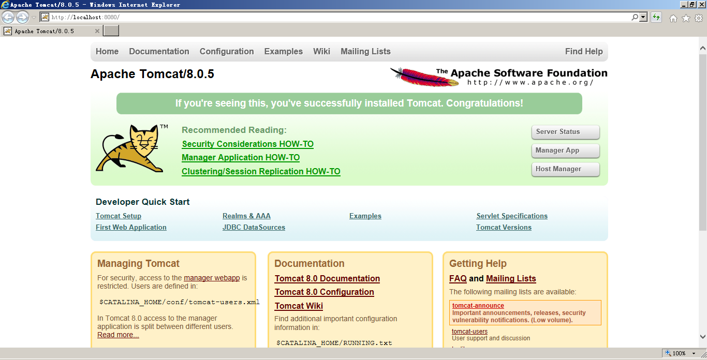Click the search magnifier in address bar

pos(635,17)
